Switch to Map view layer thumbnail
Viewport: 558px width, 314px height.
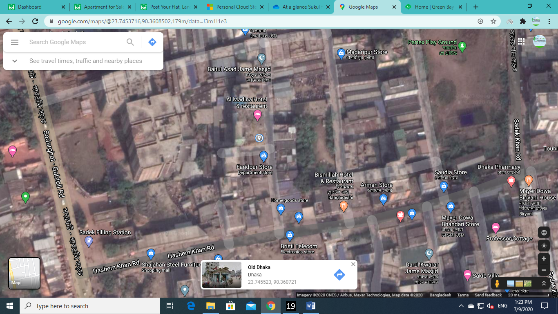point(25,273)
